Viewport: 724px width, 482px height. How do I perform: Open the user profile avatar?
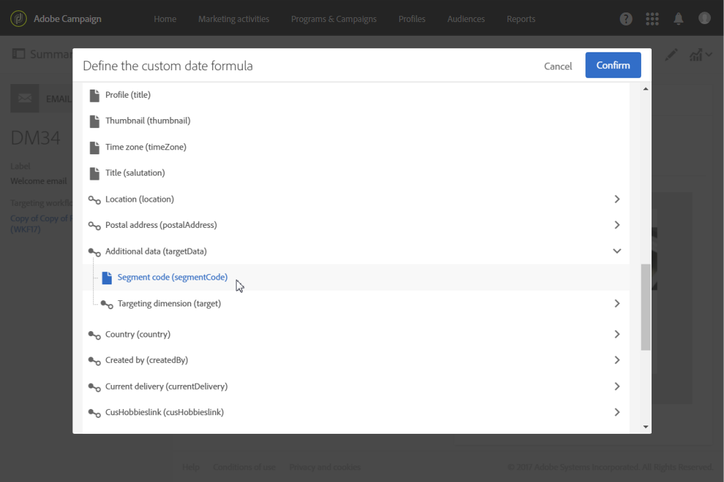[704, 19]
